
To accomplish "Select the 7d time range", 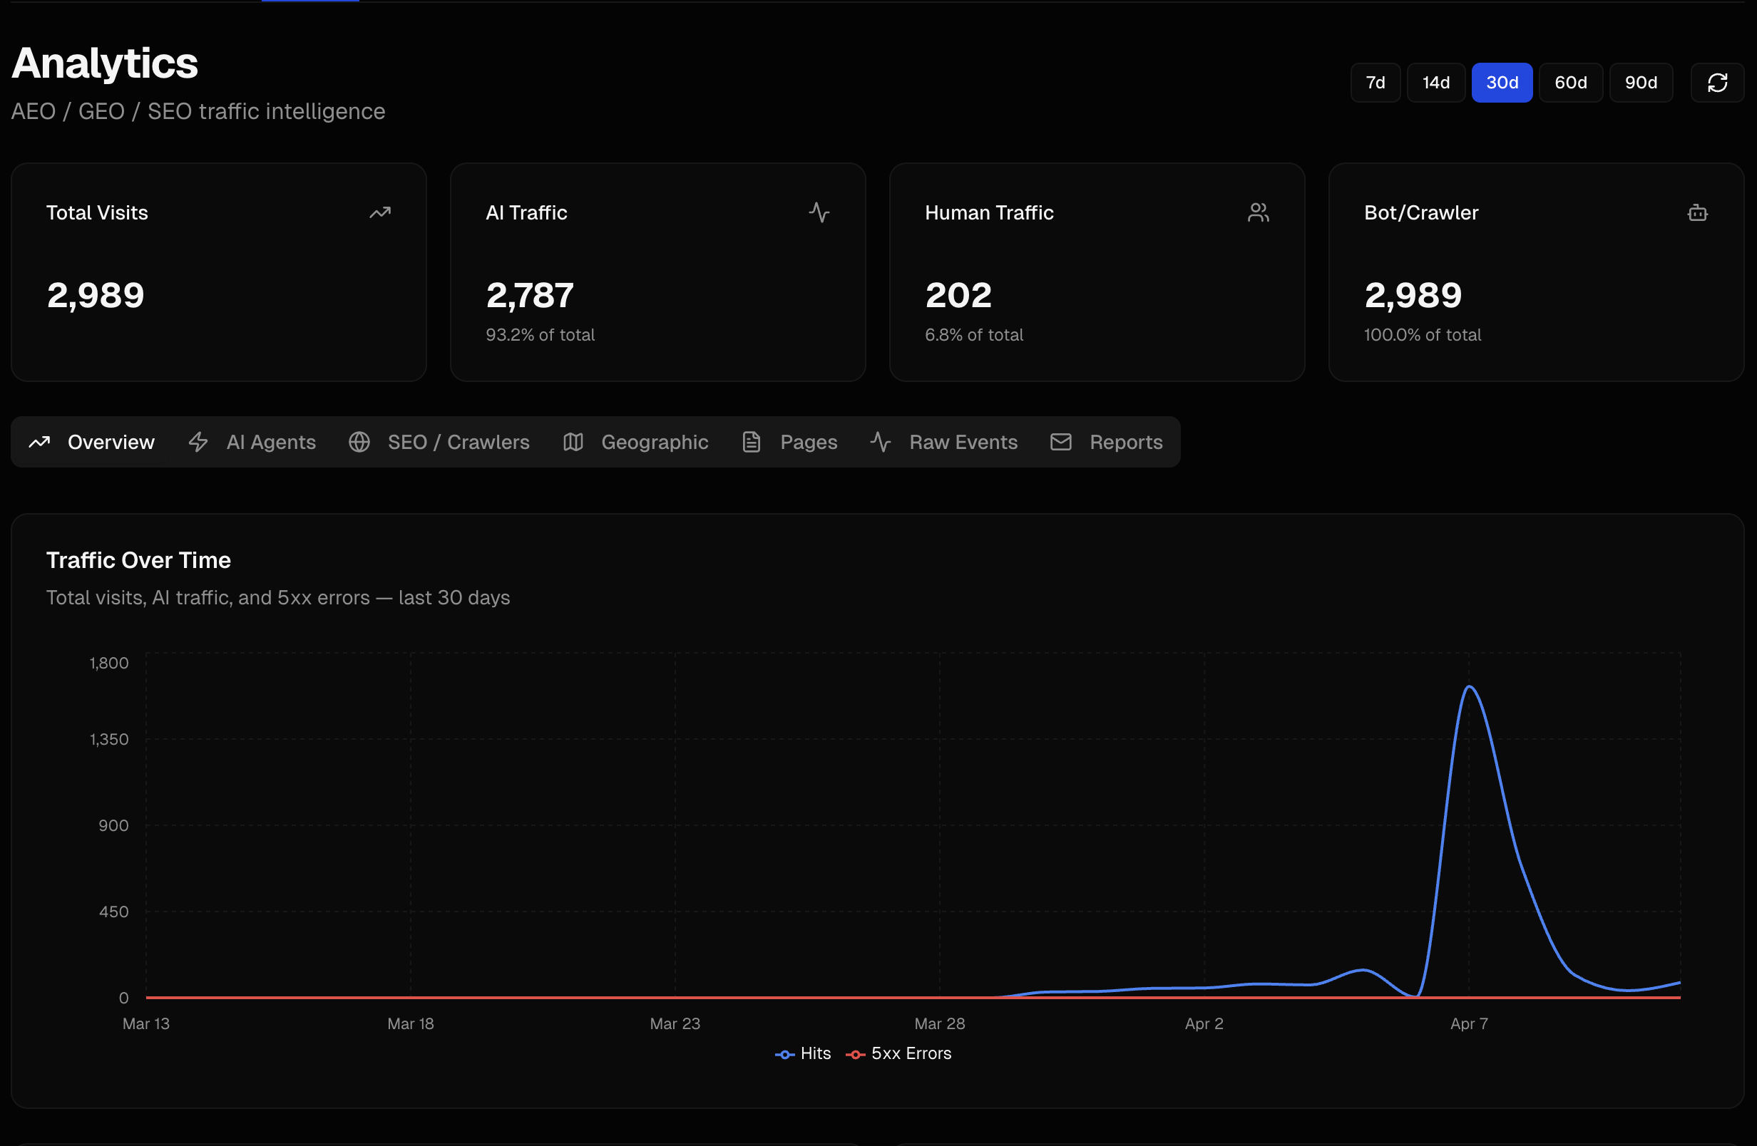I will (1375, 82).
